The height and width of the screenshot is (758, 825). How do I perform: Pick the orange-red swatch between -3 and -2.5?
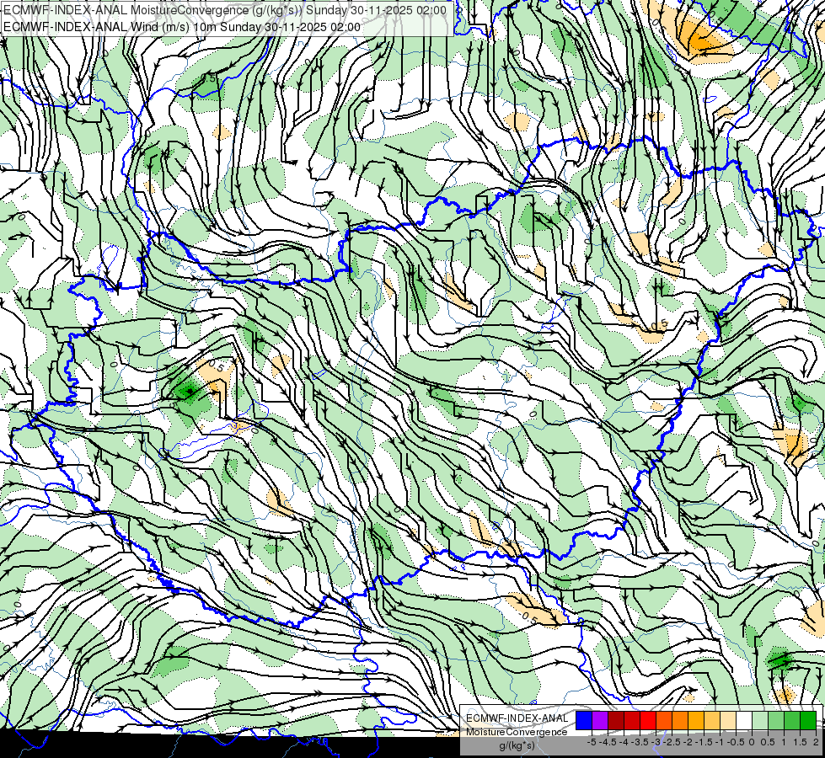[x=664, y=721]
